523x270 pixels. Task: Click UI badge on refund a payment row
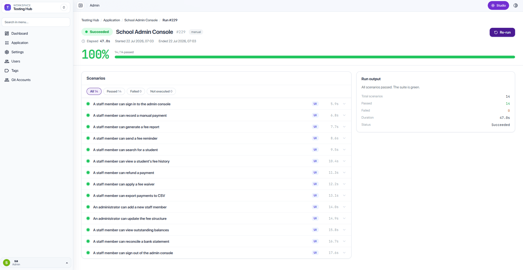tap(315, 173)
